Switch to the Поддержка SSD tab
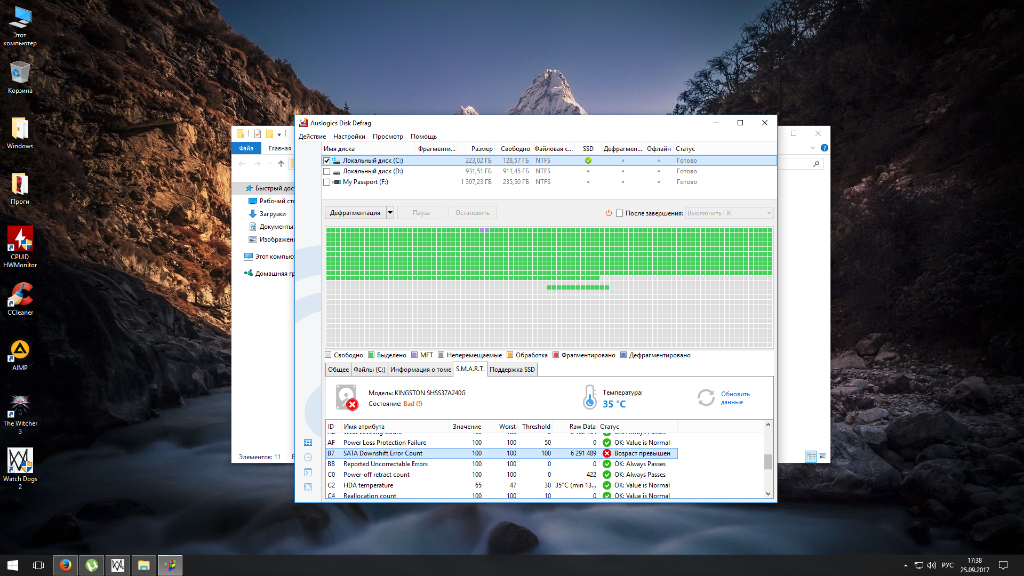1024x576 pixels. point(511,370)
